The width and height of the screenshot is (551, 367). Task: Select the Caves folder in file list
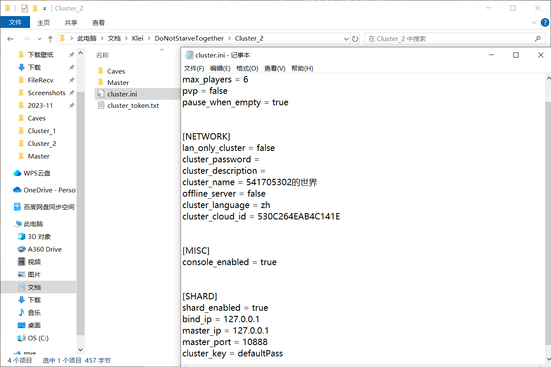[x=116, y=71]
